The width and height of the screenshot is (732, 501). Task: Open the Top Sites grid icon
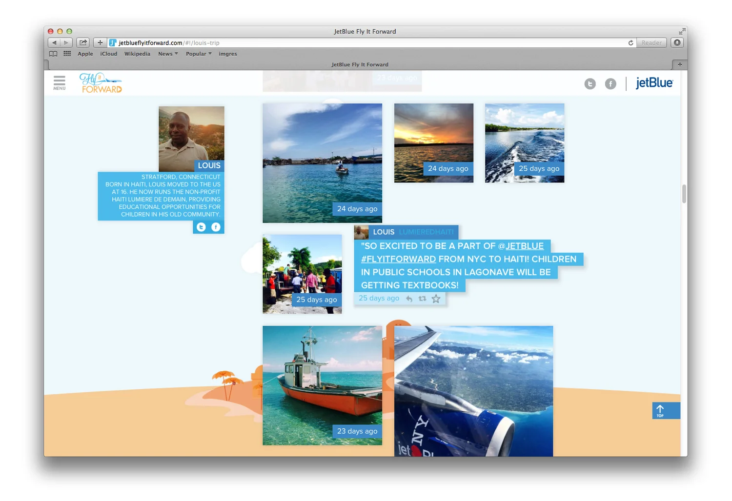click(67, 54)
